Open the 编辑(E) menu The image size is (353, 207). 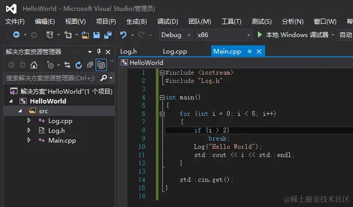point(45,22)
